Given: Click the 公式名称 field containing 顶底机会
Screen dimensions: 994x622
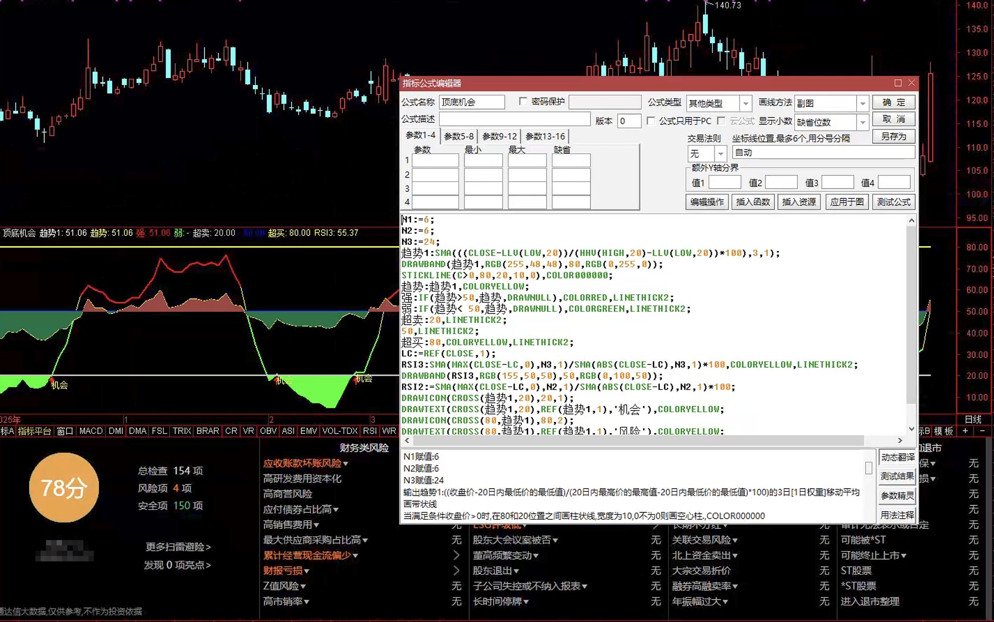Looking at the screenshot, I should (x=472, y=102).
